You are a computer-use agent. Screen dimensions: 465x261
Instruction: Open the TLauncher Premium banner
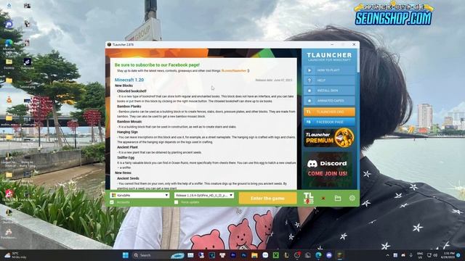(x=329, y=138)
